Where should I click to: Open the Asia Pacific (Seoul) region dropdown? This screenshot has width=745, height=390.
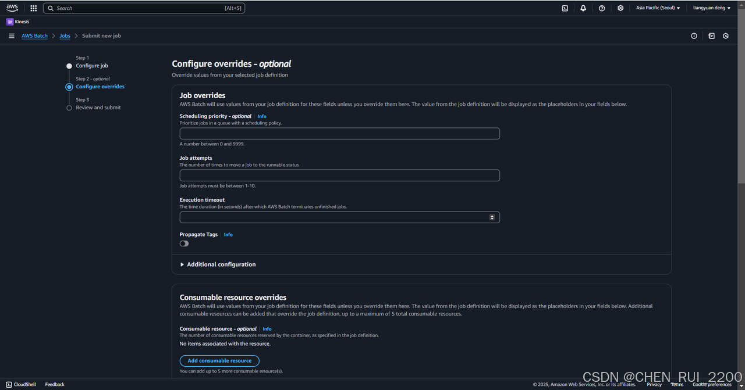658,8
